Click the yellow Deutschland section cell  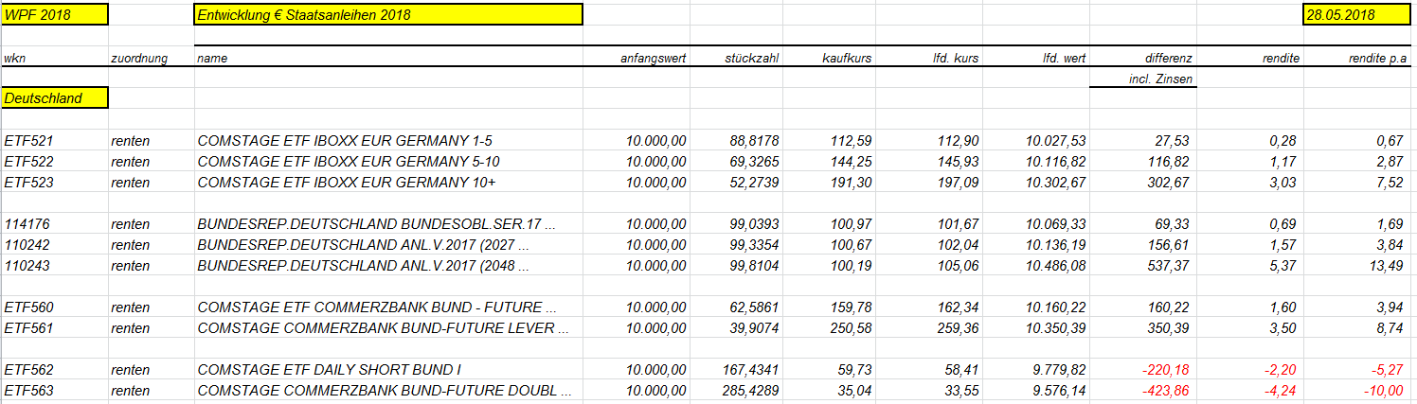tap(55, 97)
